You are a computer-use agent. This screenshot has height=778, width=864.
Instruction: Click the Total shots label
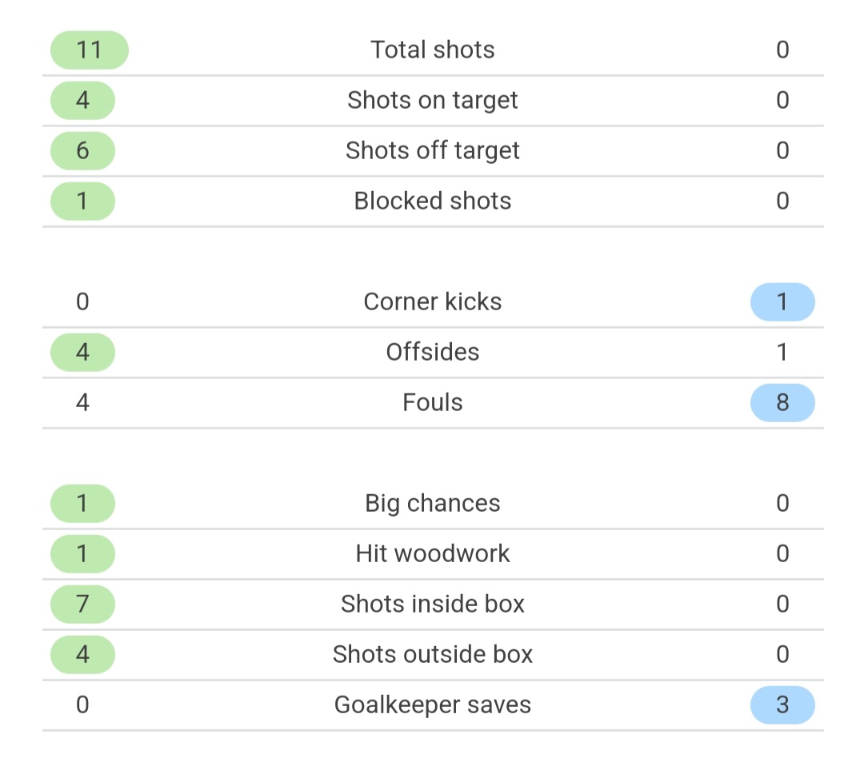433,50
